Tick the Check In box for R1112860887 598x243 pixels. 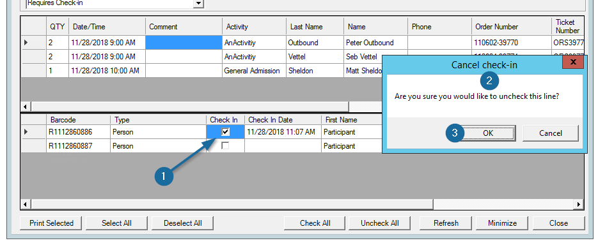pyautogui.click(x=225, y=145)
